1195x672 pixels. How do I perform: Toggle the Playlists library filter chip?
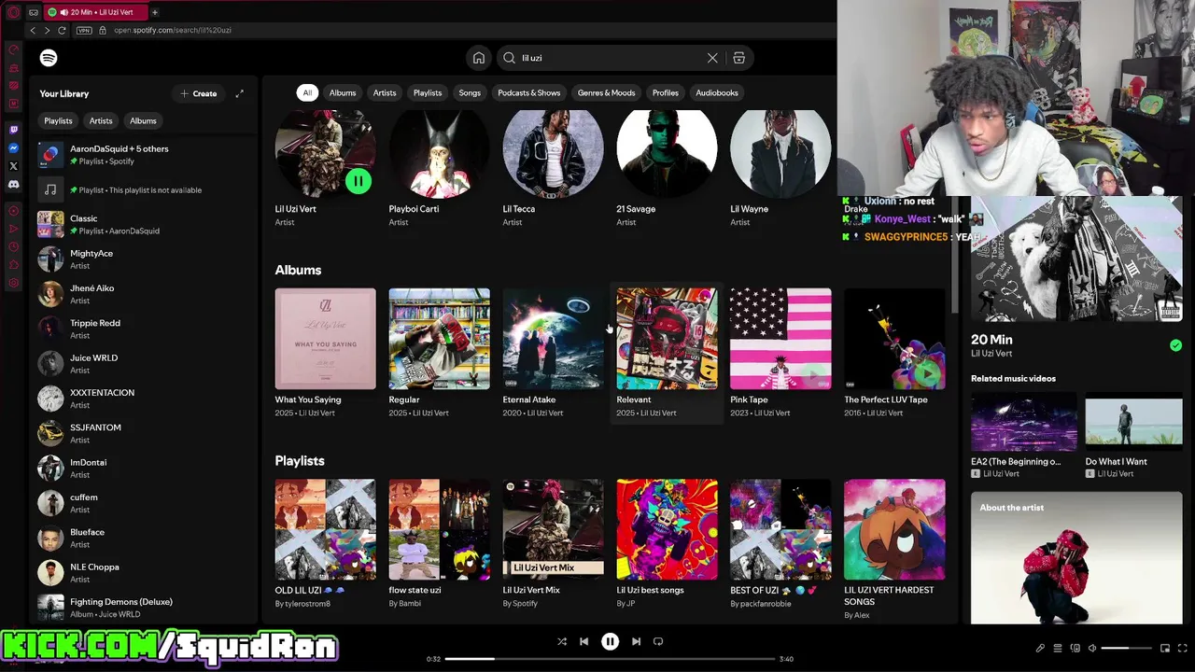[58, 120]
